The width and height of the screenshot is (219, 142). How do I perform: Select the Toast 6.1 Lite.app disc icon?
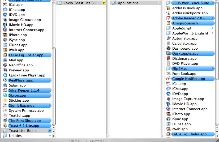pos(5,126)
